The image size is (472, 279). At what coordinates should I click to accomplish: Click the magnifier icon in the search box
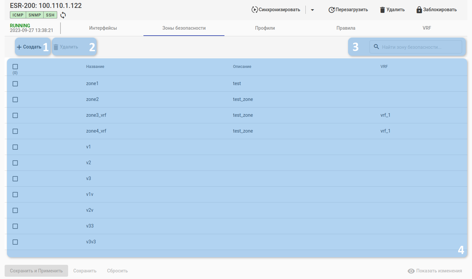pos(376,47)
